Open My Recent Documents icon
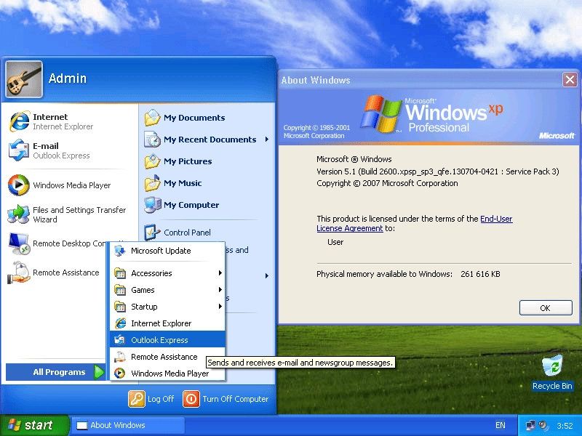Viewport: 582px width, 436px height. point(152,140)
